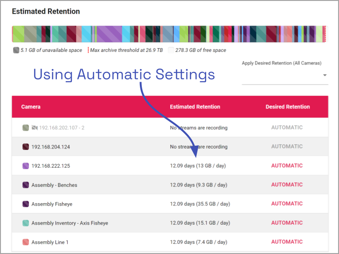Change Automatic retention for Assembly Fisheye
Screen dimensions: 339x254
(287, 204)
